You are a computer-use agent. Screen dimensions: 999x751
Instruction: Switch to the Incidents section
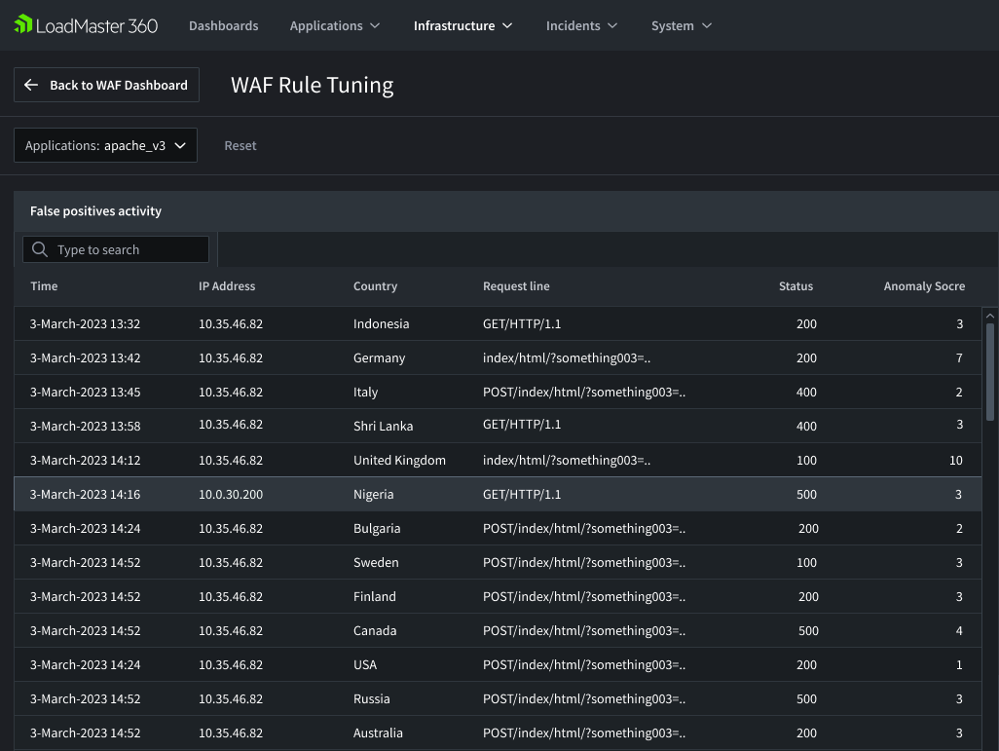573,25
